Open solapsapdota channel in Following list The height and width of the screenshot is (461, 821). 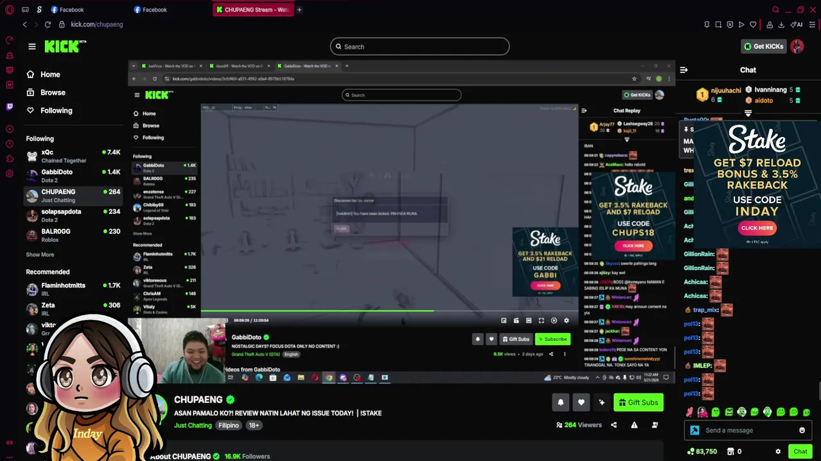(73, 216)
